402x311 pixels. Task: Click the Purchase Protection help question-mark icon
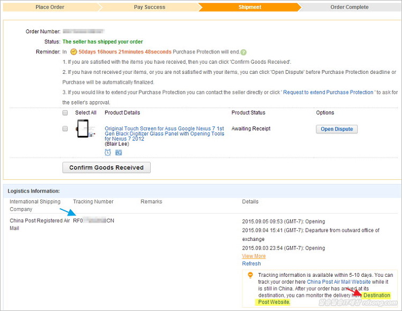pyautogui.click(x=243, y=52)
